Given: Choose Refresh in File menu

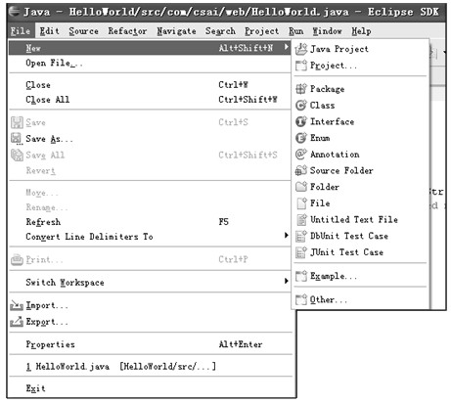Looking at the screenshot, I should point(150,222).
